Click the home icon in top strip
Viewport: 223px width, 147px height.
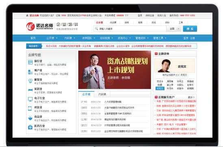point(27,15)
